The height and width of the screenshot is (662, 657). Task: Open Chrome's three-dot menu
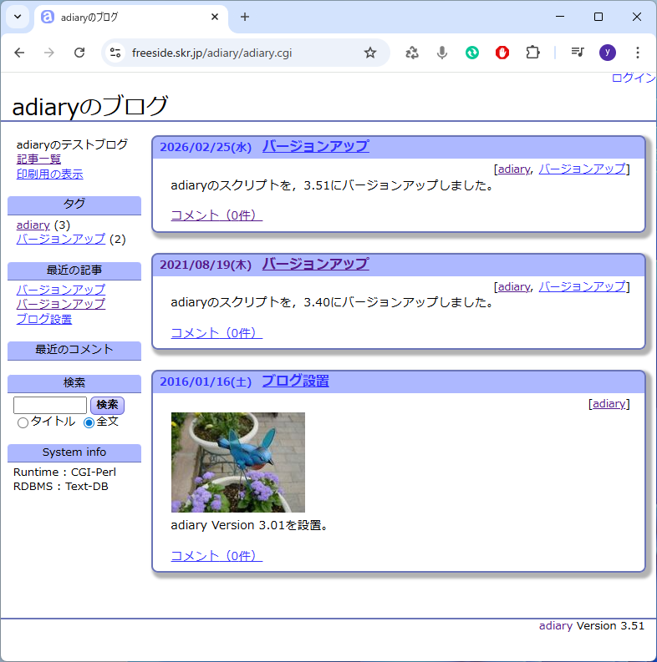[638, 53]
